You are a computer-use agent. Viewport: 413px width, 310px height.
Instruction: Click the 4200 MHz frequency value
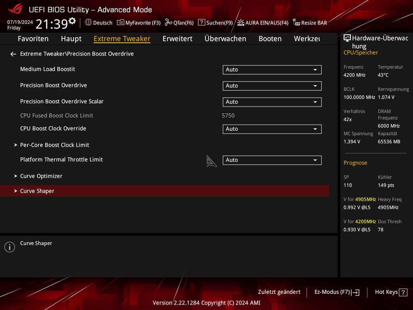pos(354,75)
